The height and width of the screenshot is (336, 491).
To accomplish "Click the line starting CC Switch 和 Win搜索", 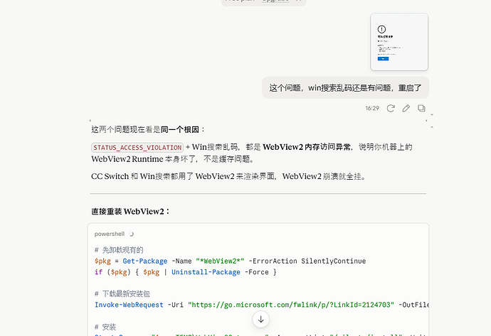I will tap(228, 176).
